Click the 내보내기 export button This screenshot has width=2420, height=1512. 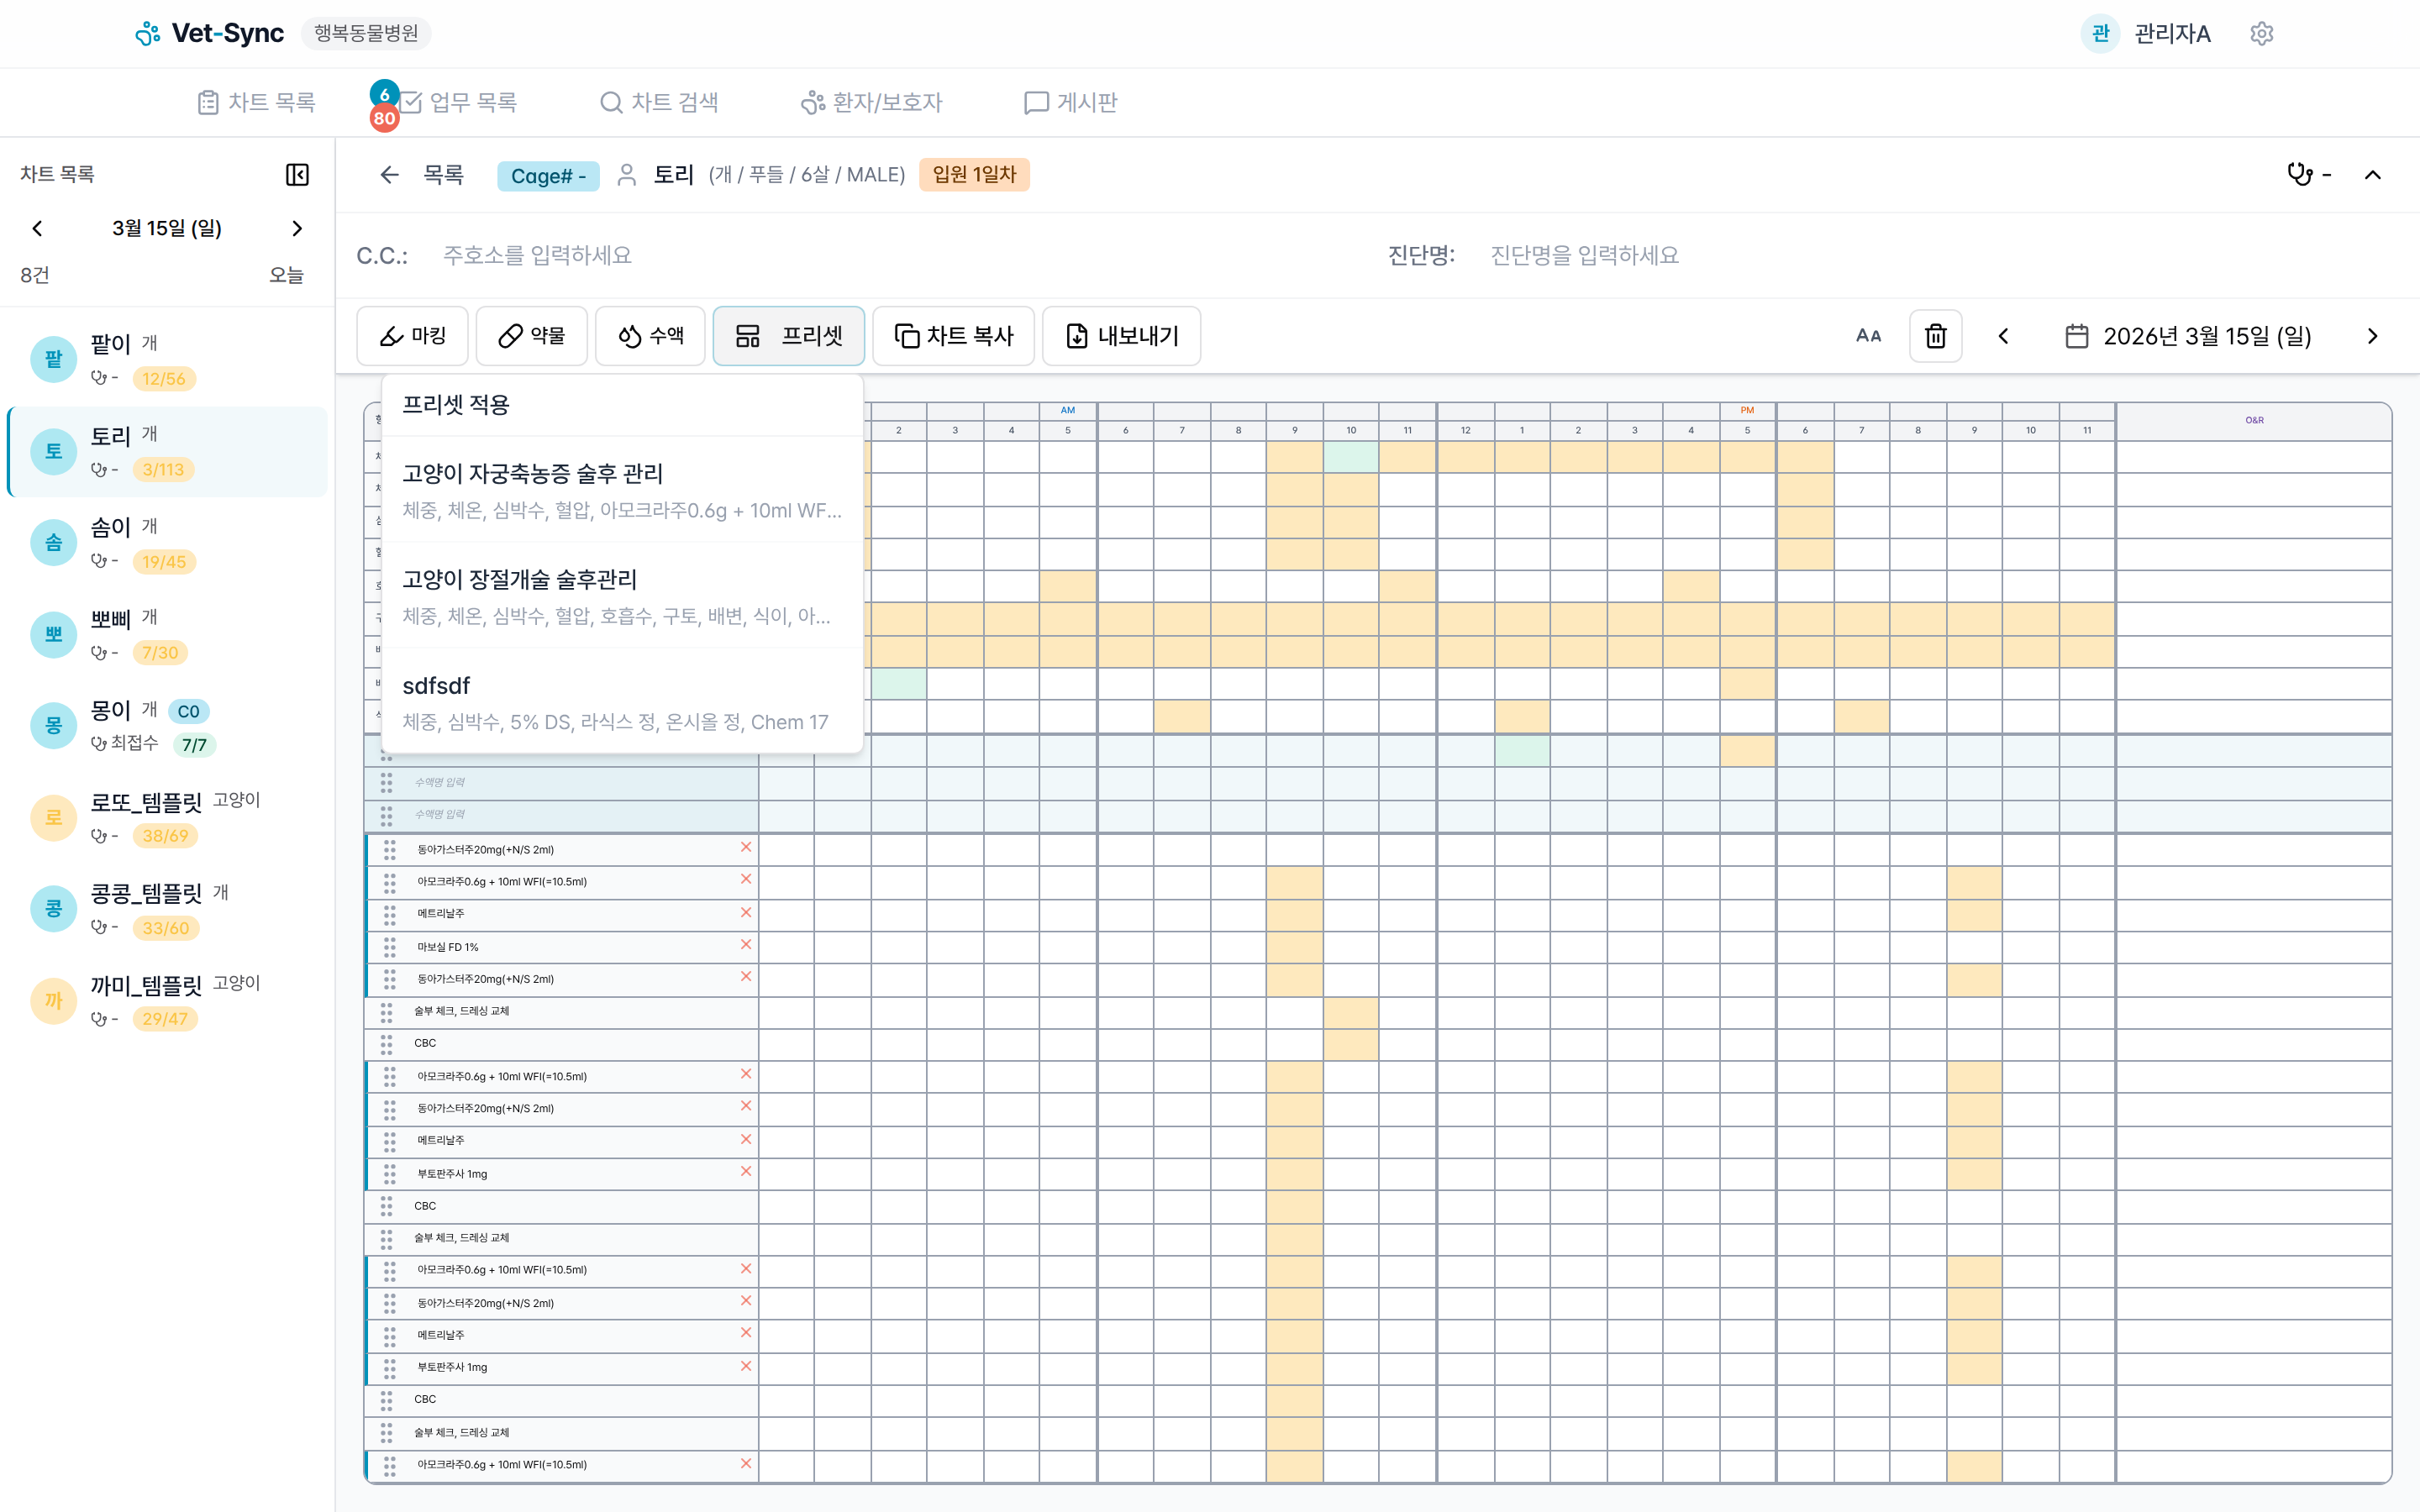pos(1121,336)
